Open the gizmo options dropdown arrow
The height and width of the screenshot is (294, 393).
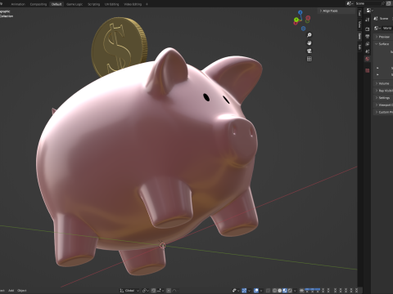(249, 291)
